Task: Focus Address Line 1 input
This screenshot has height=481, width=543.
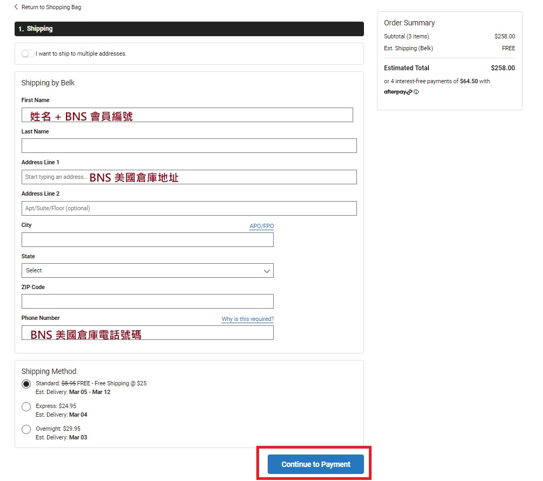Action: pyautogui.click(x=189, y=177)
